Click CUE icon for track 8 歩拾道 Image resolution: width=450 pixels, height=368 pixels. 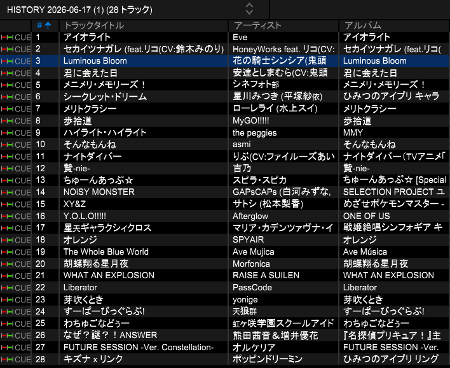click(x=15, y=121)
